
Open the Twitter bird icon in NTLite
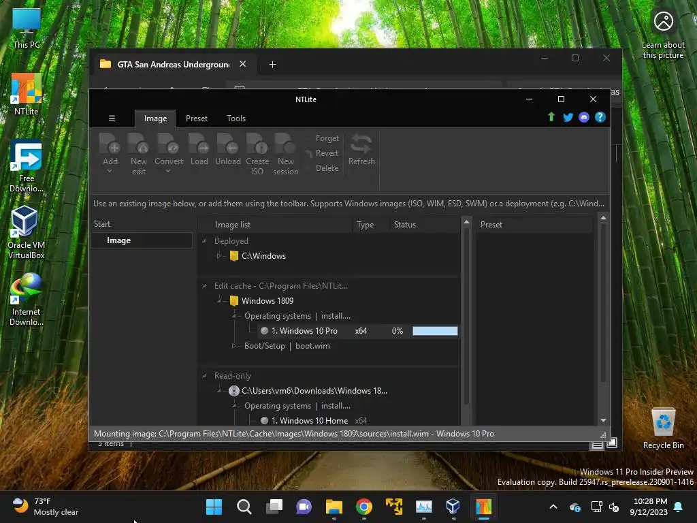click(568, 117)
